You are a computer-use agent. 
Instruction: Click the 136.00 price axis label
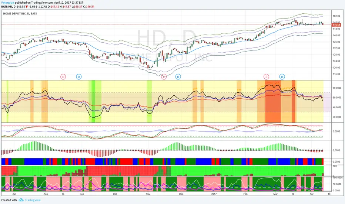[336, 42]
